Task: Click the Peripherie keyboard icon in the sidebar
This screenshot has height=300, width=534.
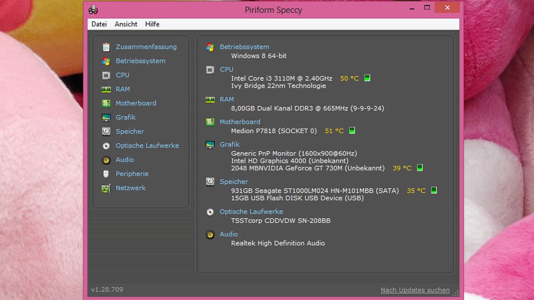Action: (x=106, y=173)
